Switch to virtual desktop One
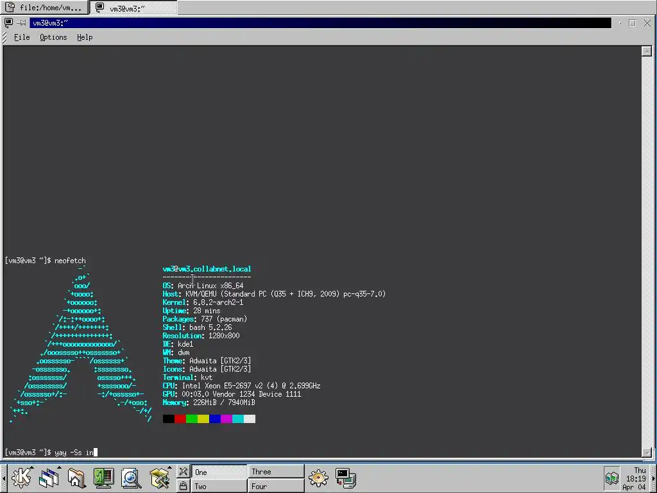Image resolution: width=657 pixels, height=493 pixels. pyautogui.click(x=219, y=472)
